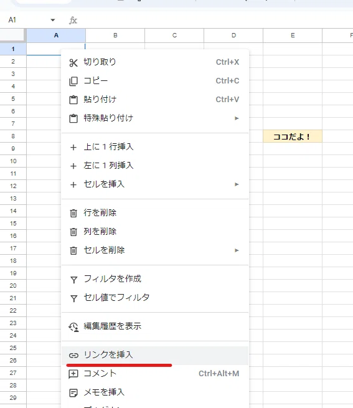Click the note icon beside メモを挿入
Image resolution: width=353 pixels, height=408 pixels.
click(x=73, y=392)
